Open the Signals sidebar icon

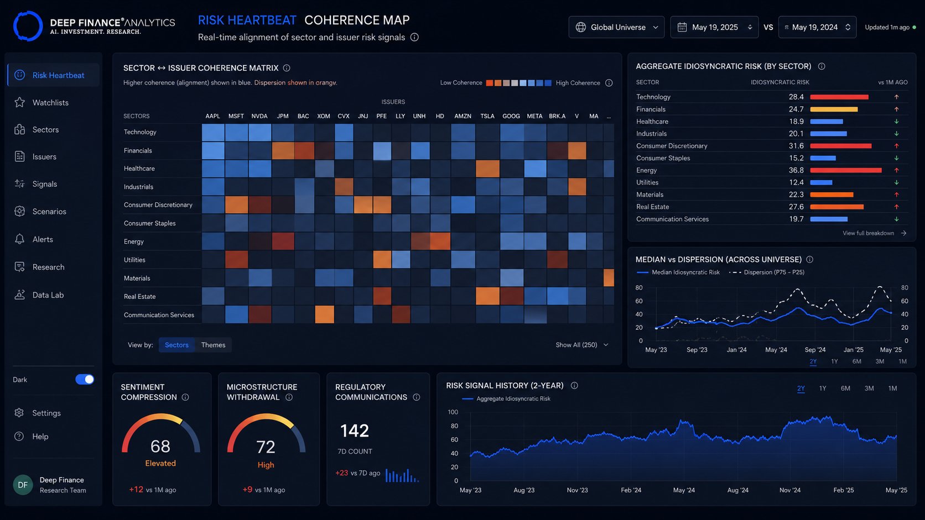click(x=20, y=184)
